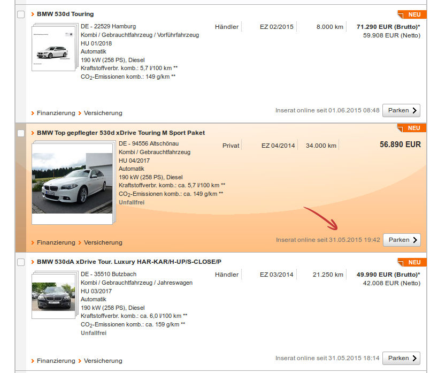
Task: Check the BMW 530dA xDrive Tour. Luxury box
Action: pyautogui.click(x=21, y=262)
